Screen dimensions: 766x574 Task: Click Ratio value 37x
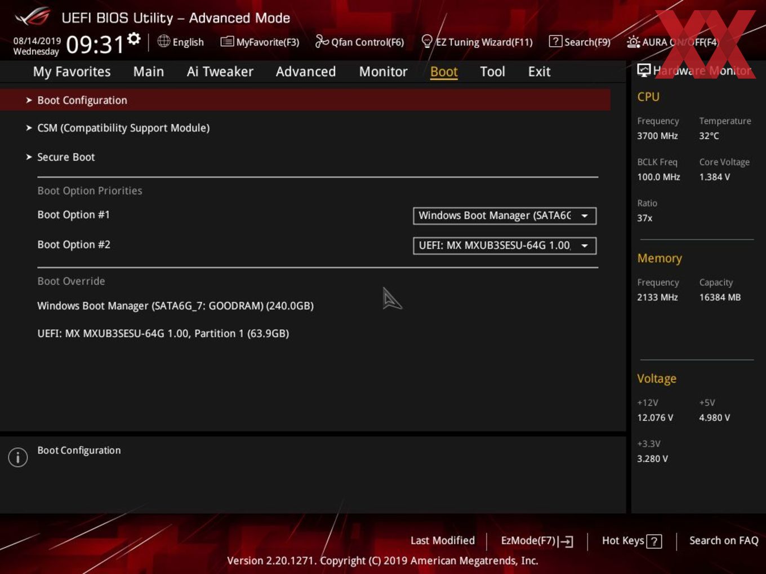tap(644, 218)
